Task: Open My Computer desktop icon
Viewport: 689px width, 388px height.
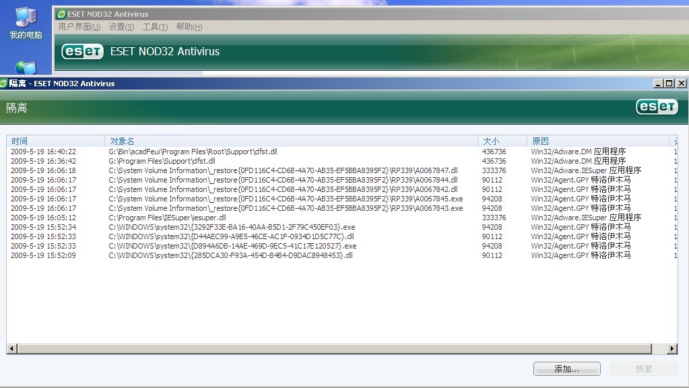Action: coord(26,24)
